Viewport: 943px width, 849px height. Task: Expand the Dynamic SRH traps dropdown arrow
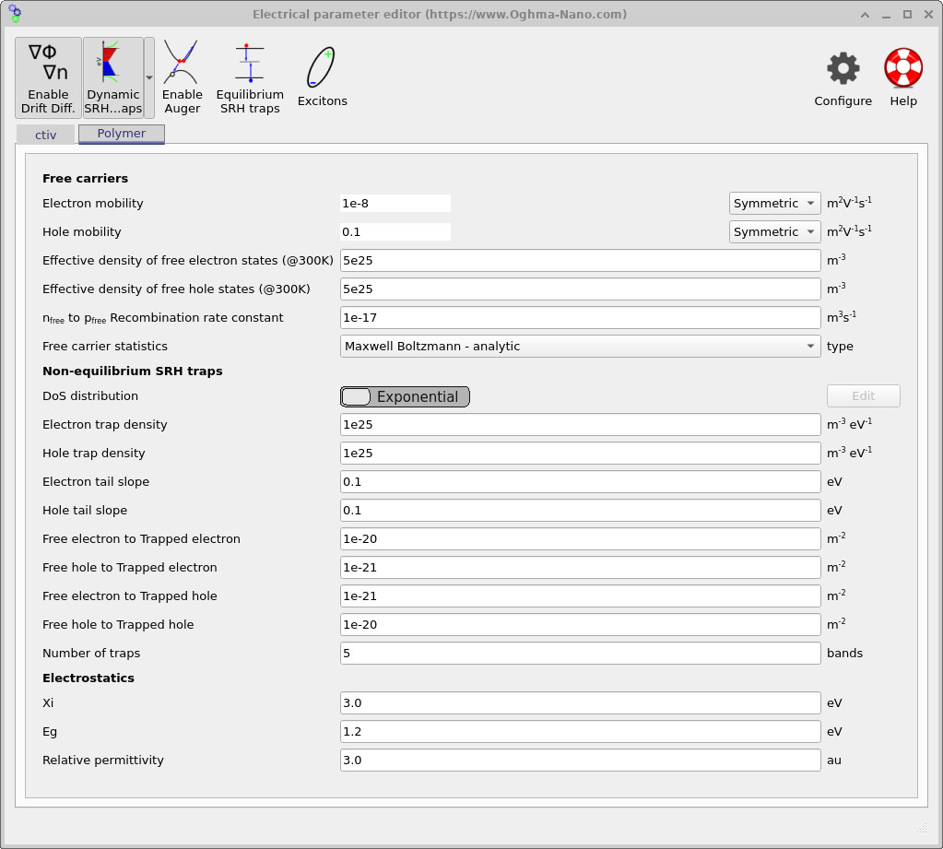coord(148,77)
